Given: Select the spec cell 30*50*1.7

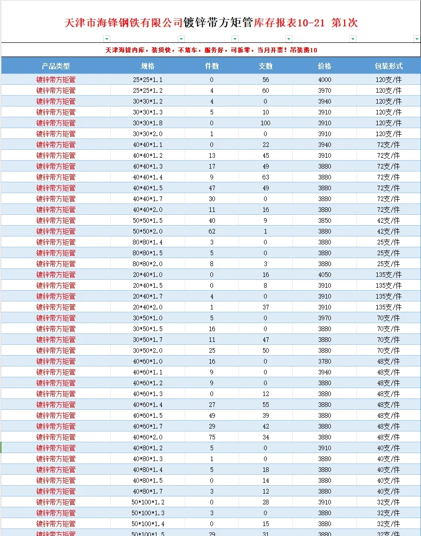Looking at the screenshot, I should pos(148,340).
